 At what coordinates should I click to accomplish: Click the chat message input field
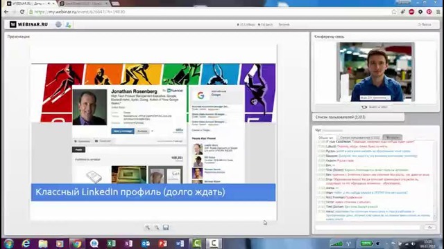(368, 228)
